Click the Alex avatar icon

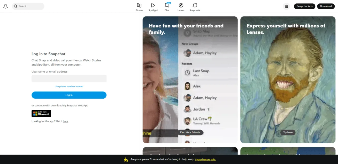tap(187, 86)
